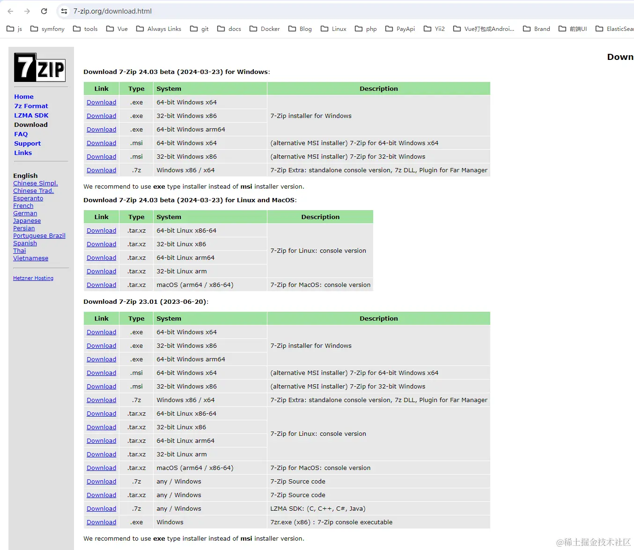
Task: Open the Blog bookmark folder
Action: pyautogui.click(x=300, y=29)
